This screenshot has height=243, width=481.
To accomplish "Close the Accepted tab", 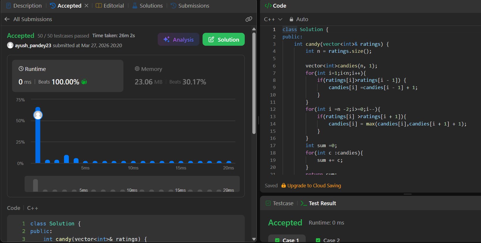I will click(86, 6).
